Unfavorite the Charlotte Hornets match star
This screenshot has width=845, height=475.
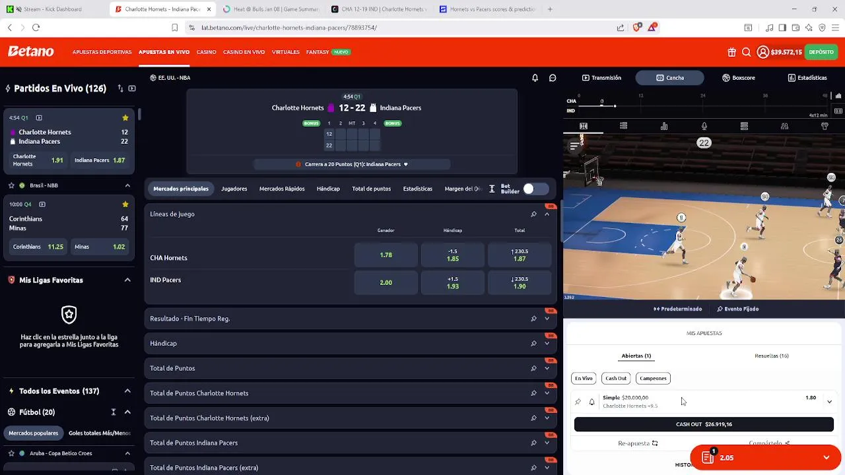[125, 118]
